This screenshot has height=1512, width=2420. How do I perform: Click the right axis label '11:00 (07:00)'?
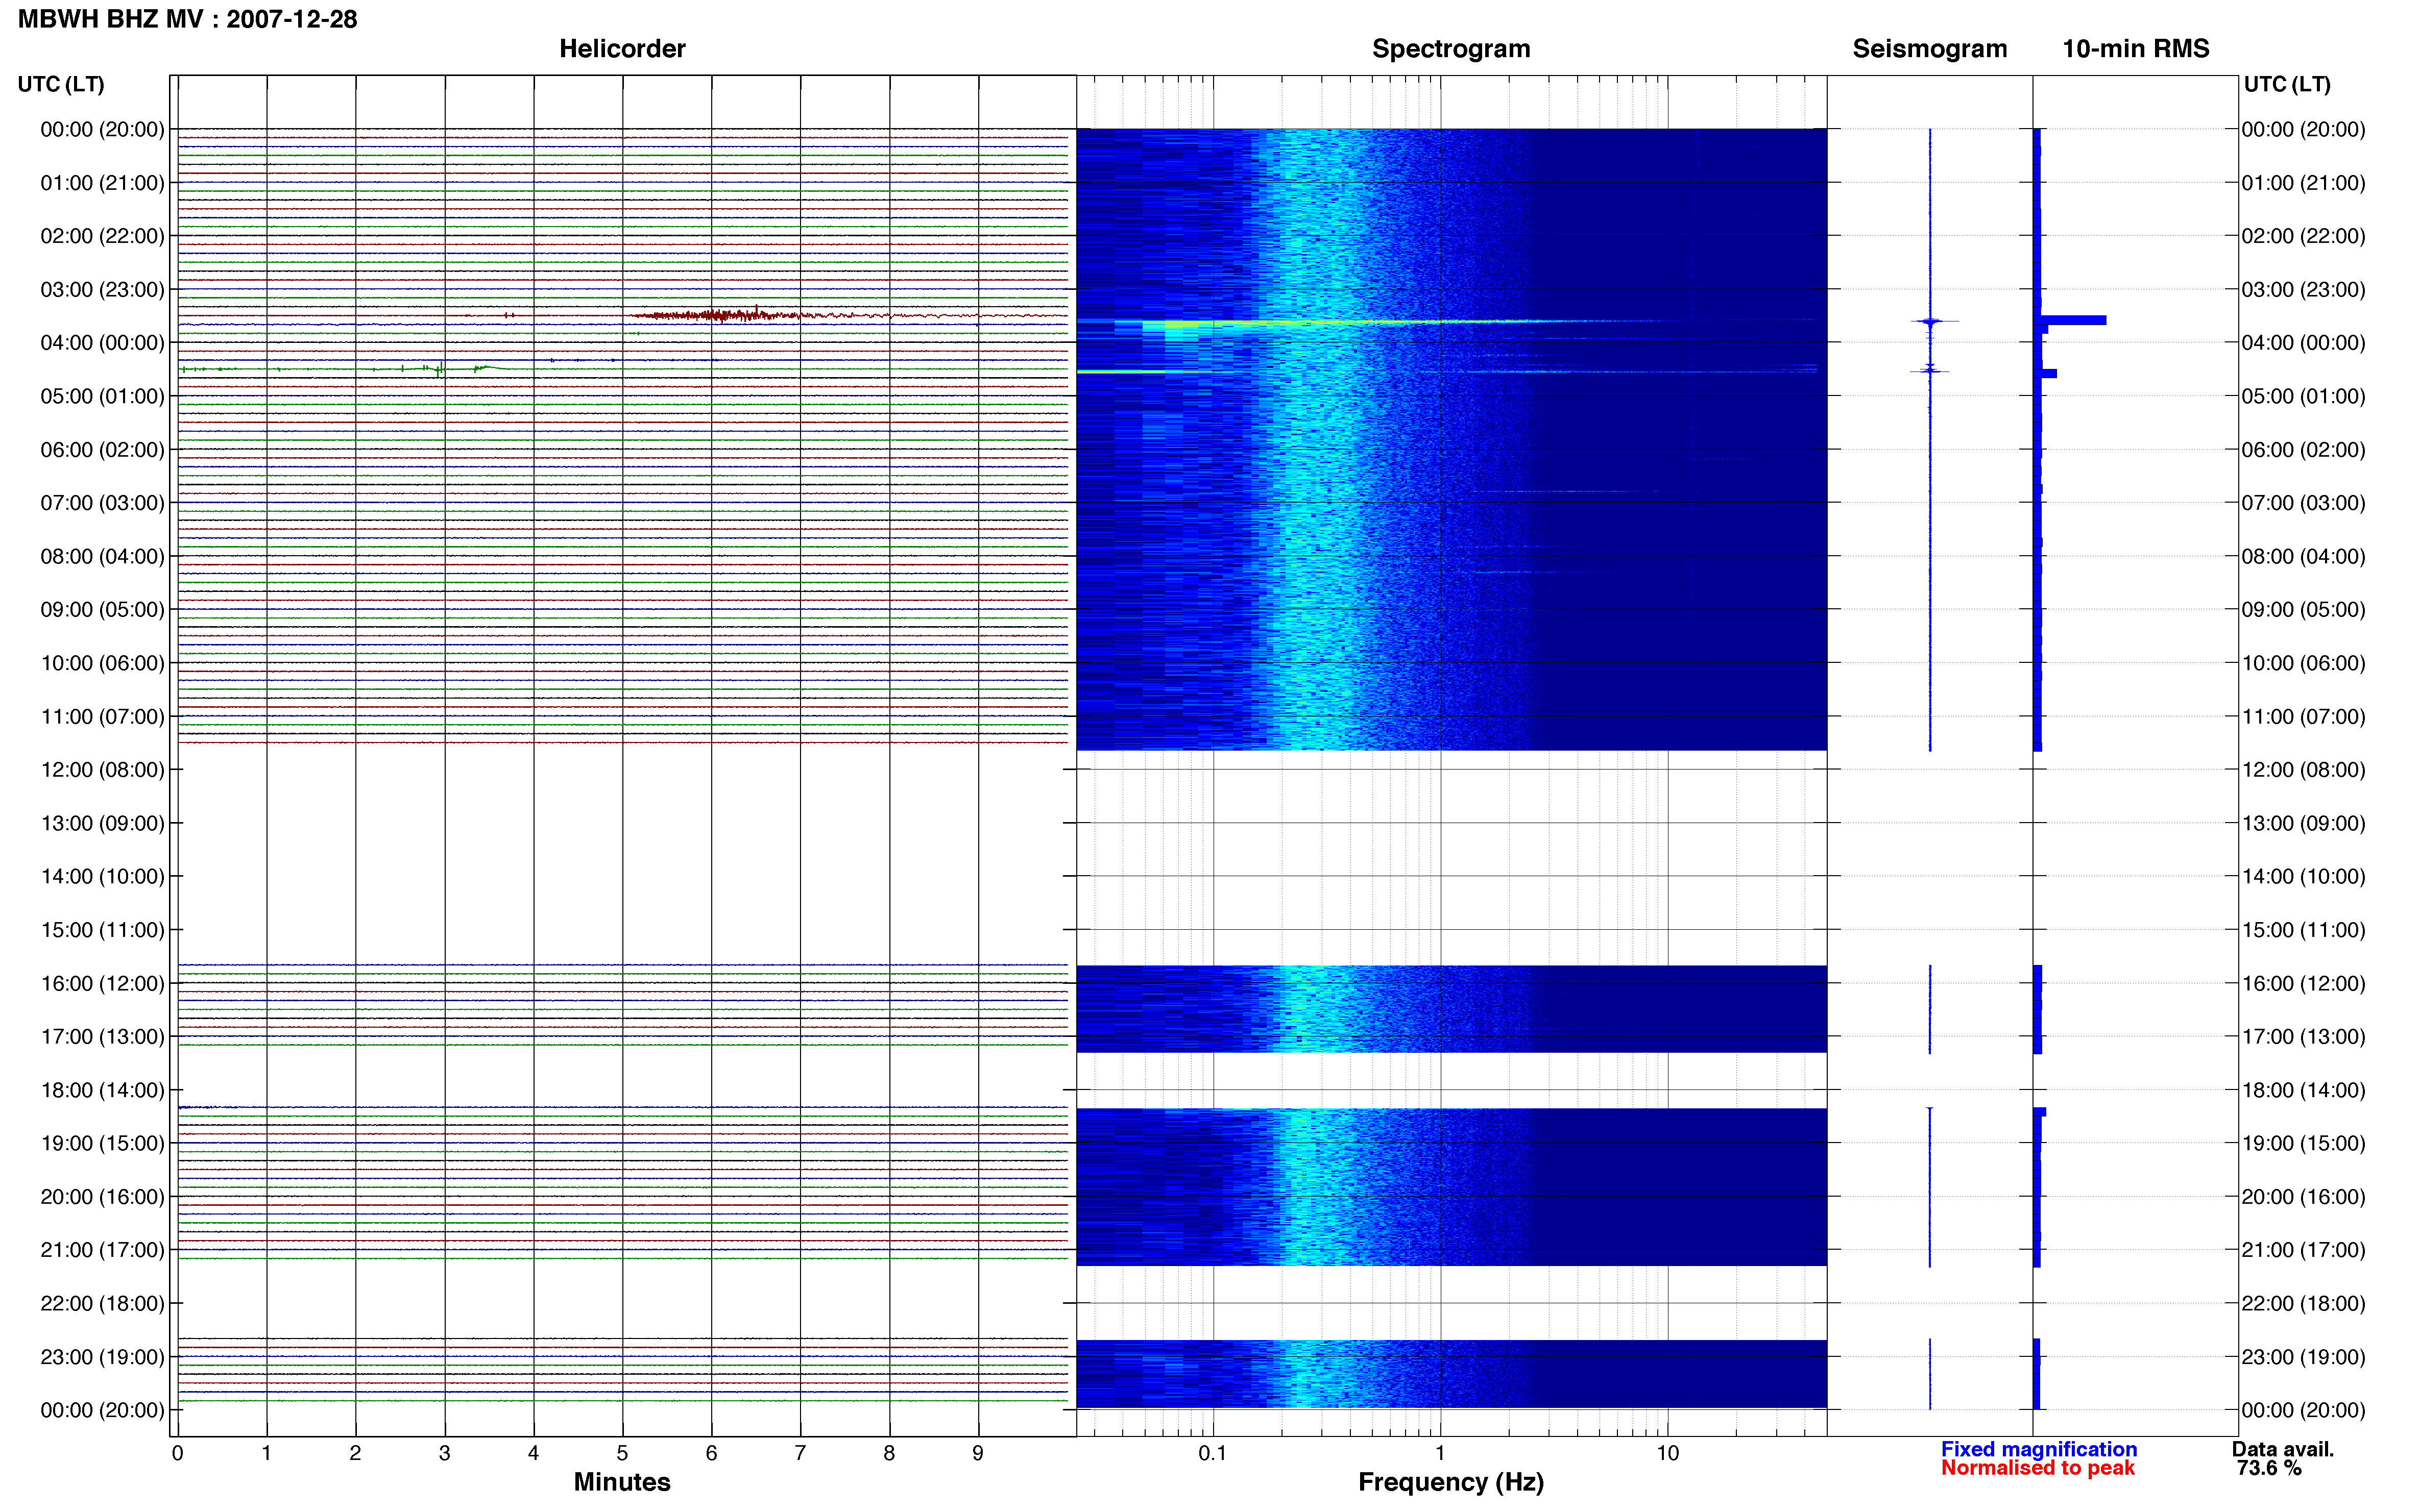(2303, 717)
